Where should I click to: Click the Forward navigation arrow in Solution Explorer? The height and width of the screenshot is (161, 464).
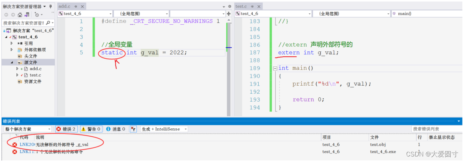click(x=13, y=15)
